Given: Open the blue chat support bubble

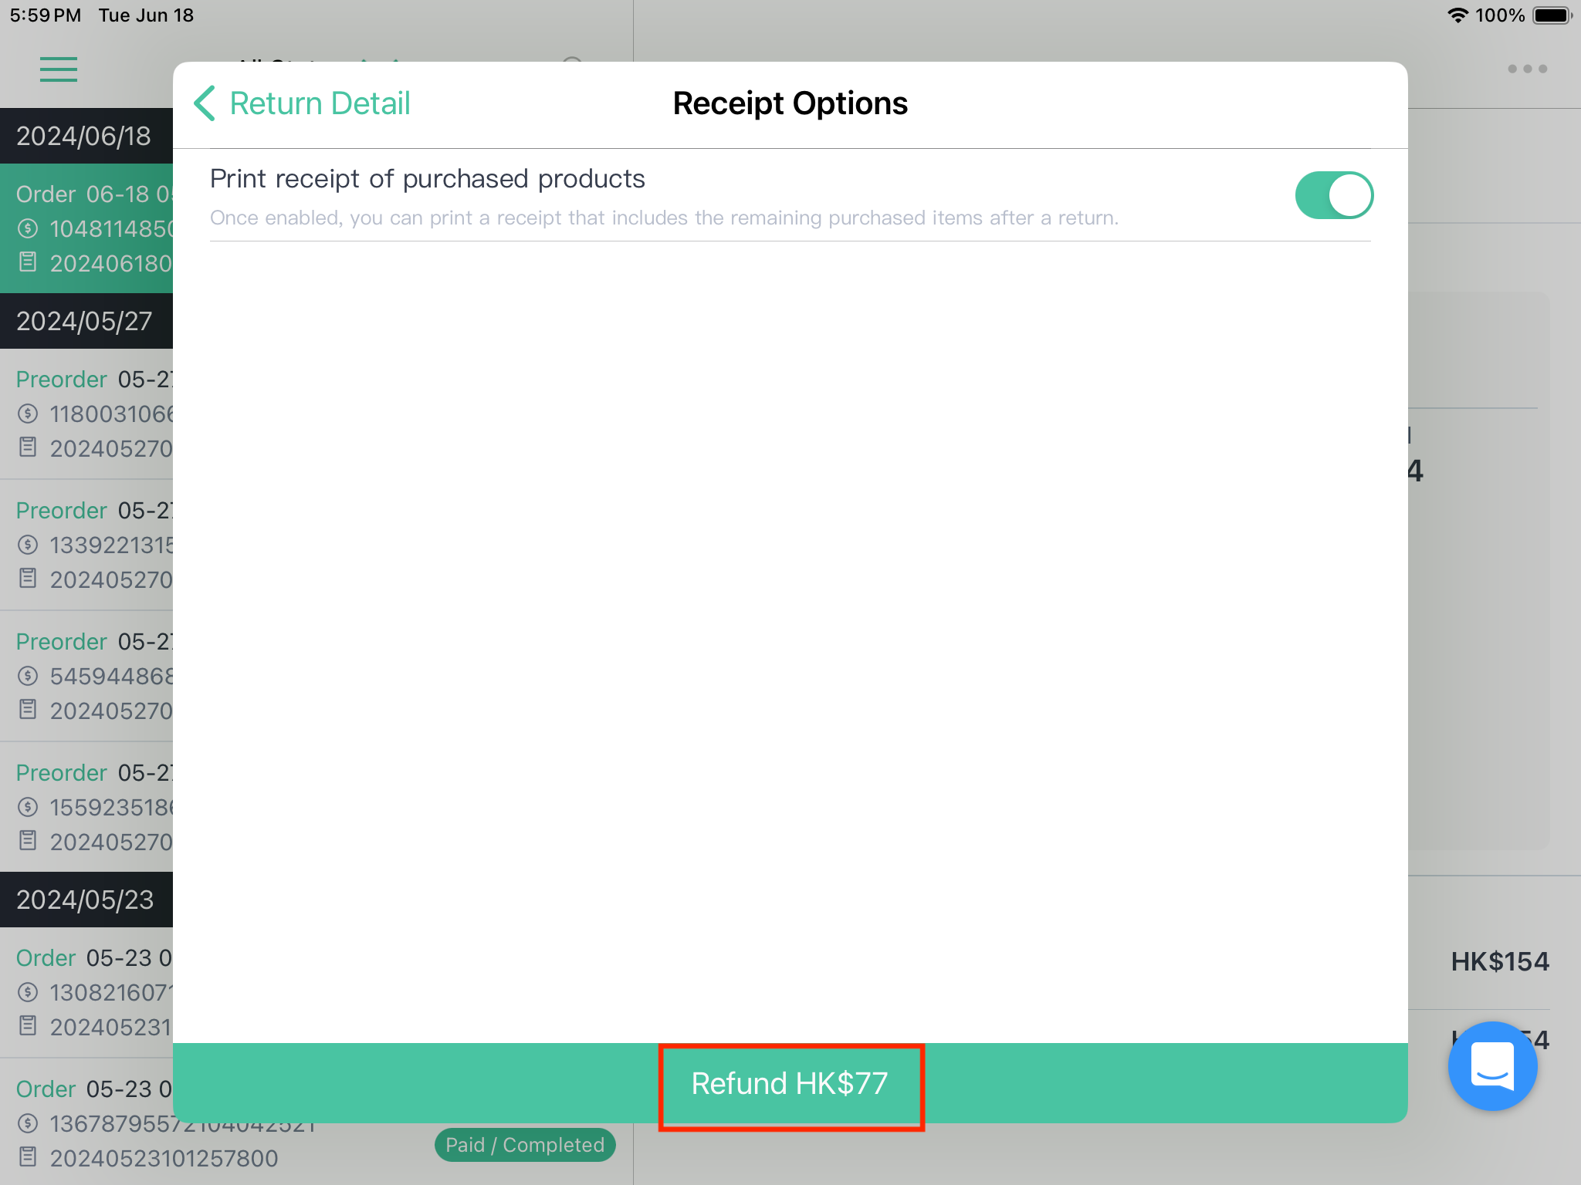Looking at the screenshot, I should [1492, 1065].
